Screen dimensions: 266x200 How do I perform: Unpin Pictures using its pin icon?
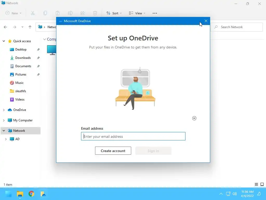(38, 74)
